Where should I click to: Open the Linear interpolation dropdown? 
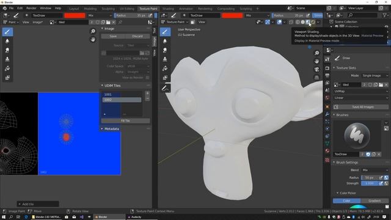361,98
